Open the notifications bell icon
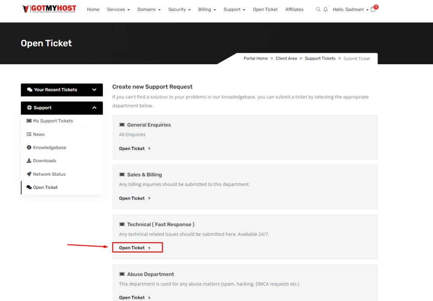This screenshot has height=301, width=433. pos(326,9)
